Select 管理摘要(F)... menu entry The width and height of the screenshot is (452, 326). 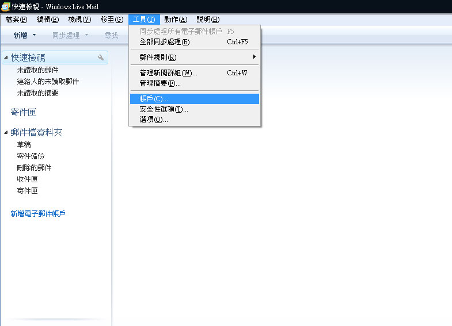[x=195, y=83]
